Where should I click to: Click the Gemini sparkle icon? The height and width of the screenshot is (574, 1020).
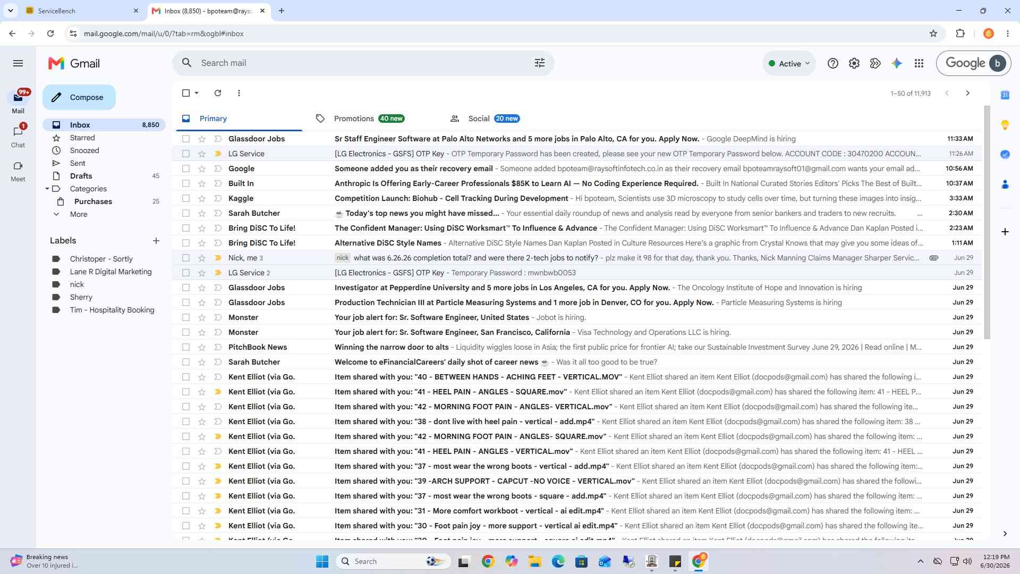[x=897, y=63]
